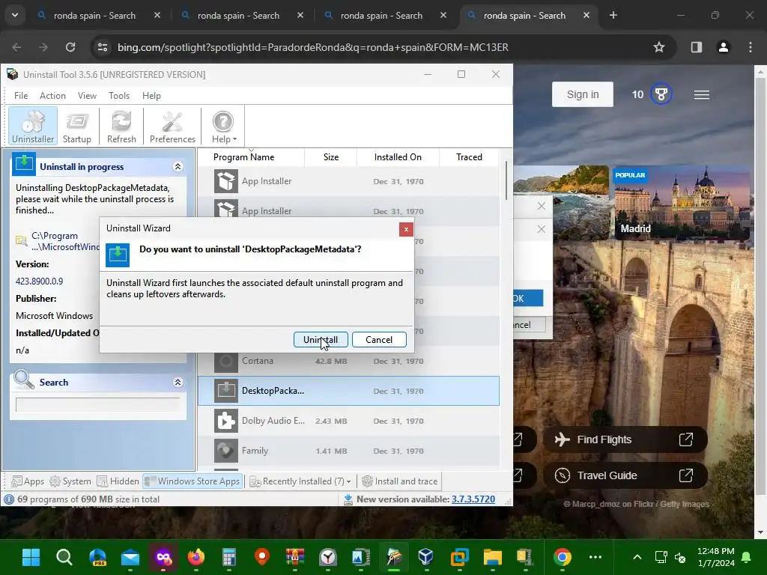Screen dimensions: 767x575
Task: Open new version 3.7.3.5720 link
Action: 473,499
